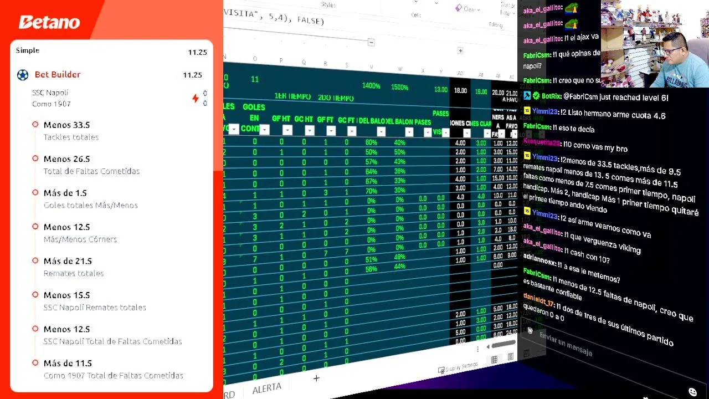This screenshot has height=399, width=709.
Task: Click 'Más/Menos Córners' market label
Action: (x=80, y=239)
